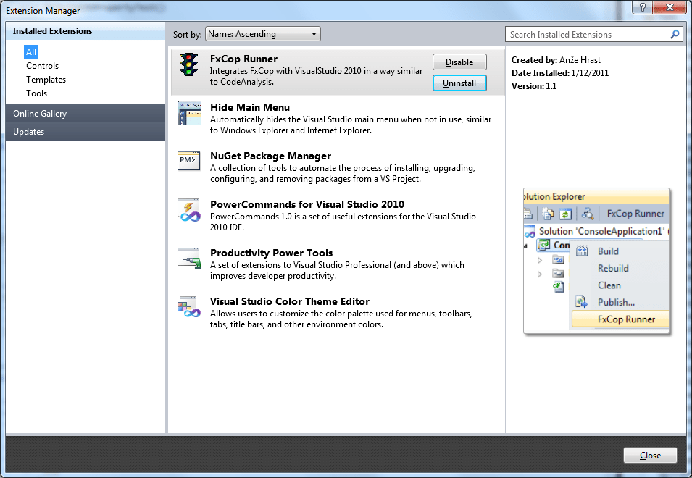
Task: Click the Sort by: label
Action: pos(187,34)
